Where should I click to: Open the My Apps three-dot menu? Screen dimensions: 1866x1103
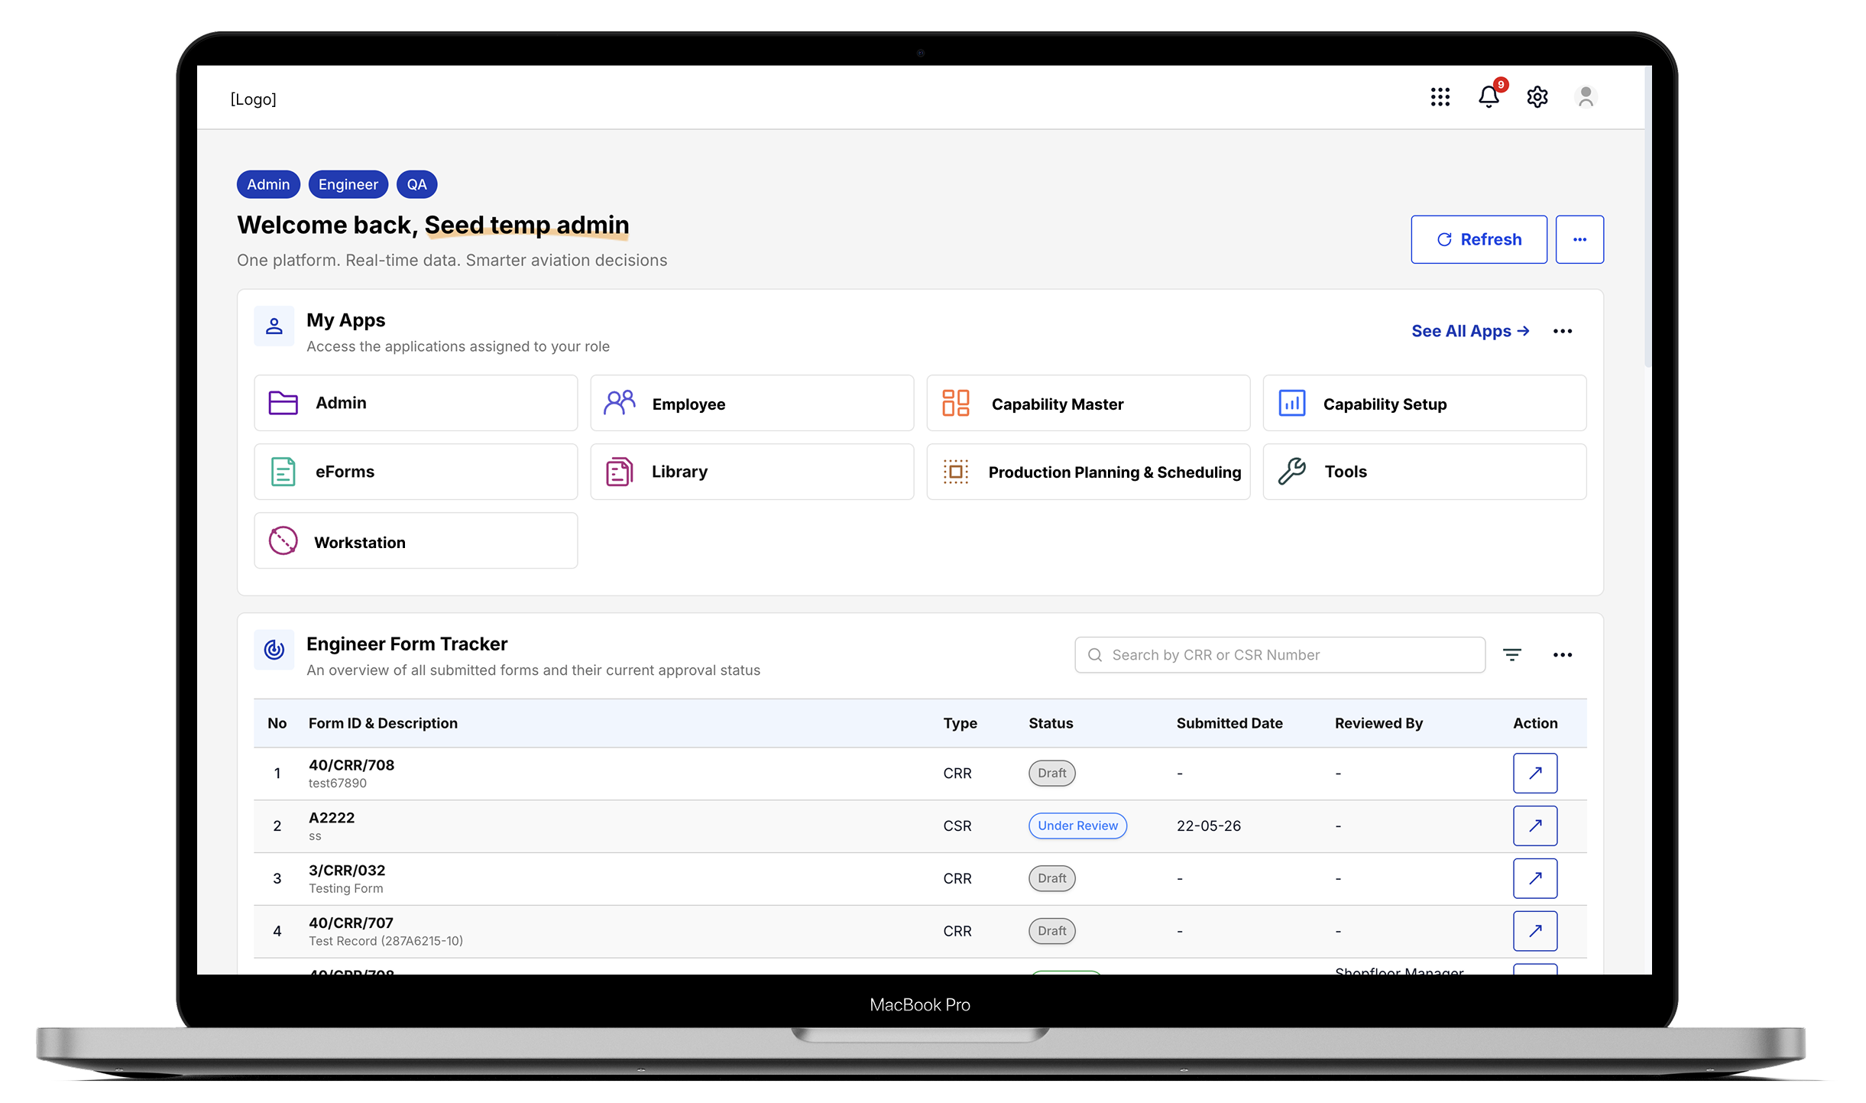coord(1563,331)
